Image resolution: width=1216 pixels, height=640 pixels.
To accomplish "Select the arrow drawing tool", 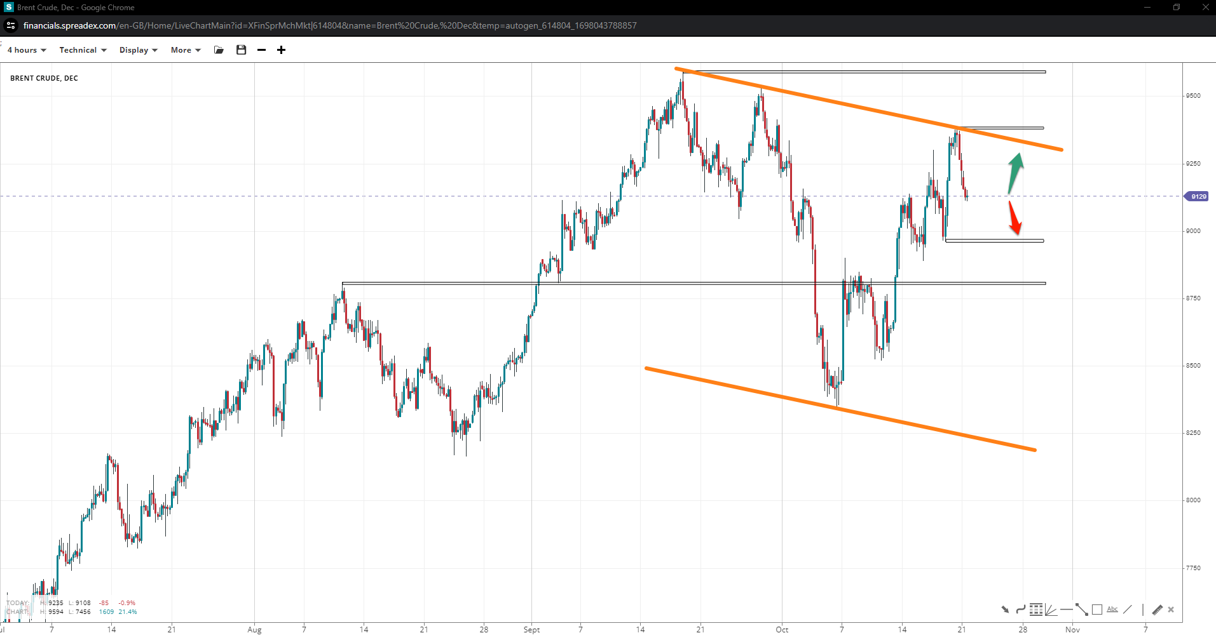I will click(1005, 610).
